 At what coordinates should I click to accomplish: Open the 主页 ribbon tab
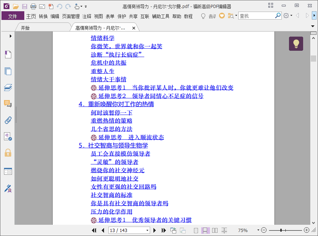pos(31,16)
